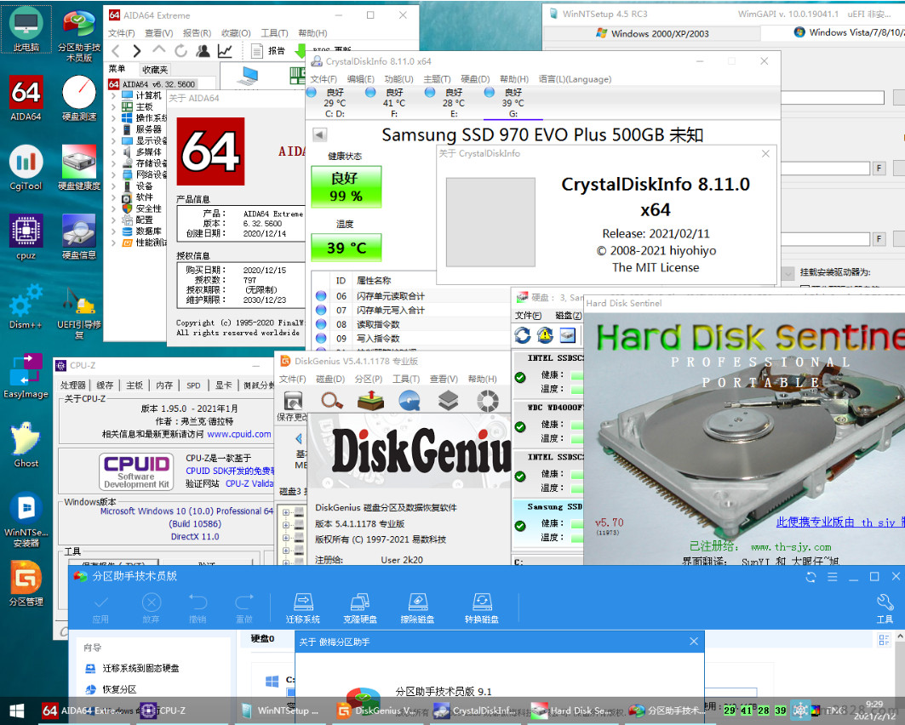Click the Windows Start button
The width and height of the screenshot is (905, 725).
16,710
